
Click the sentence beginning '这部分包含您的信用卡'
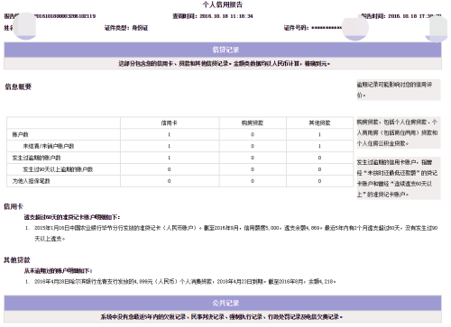click(224, 64)
